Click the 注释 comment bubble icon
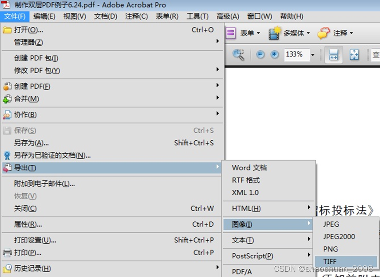Viewport: 380px width, 277px height. click(324, 33)
